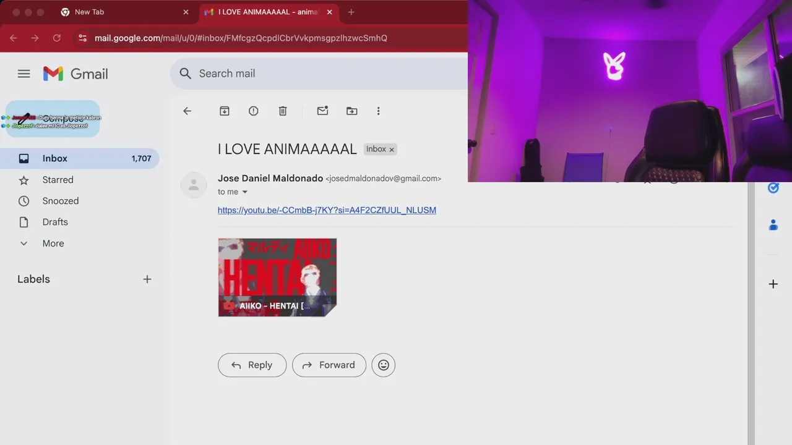Open the AIIKO - HENTAI video thumbnail
Image resolution: width=792 pixels, height=445 pixels.
click(277, 278)
